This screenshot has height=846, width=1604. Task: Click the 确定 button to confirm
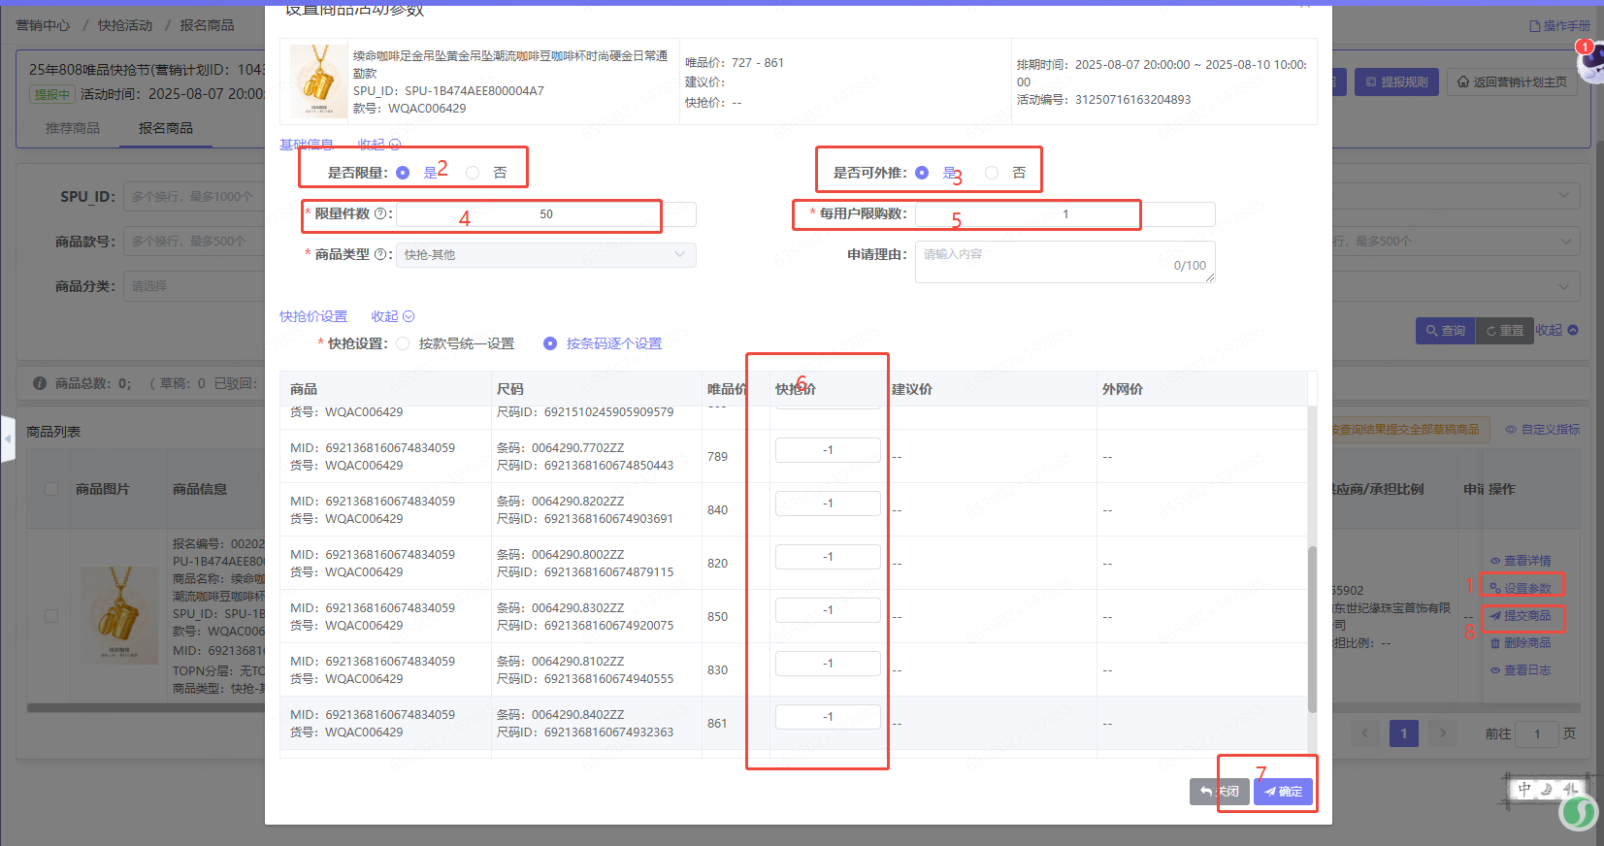click(x=1283, y=792)
